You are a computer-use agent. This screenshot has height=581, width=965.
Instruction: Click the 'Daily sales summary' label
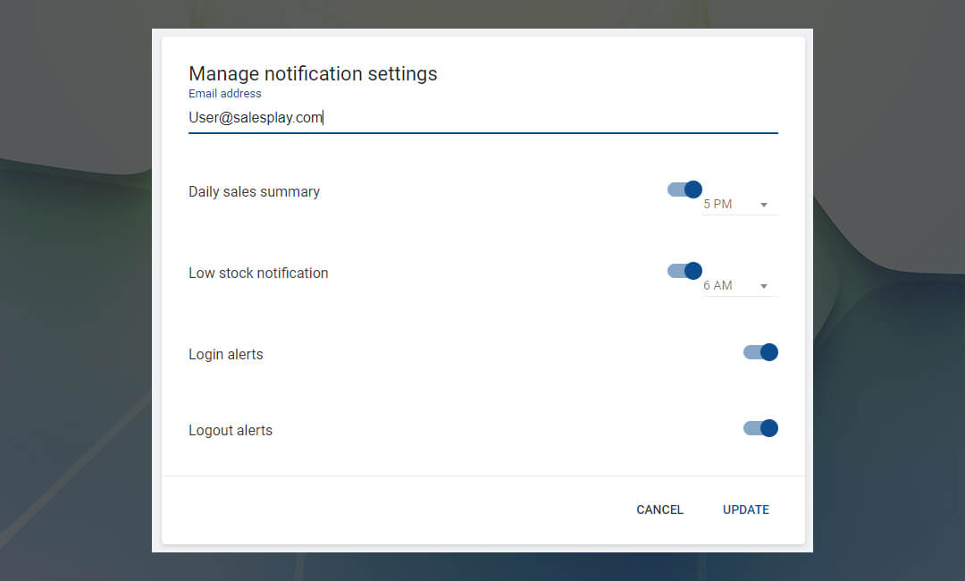254,191
